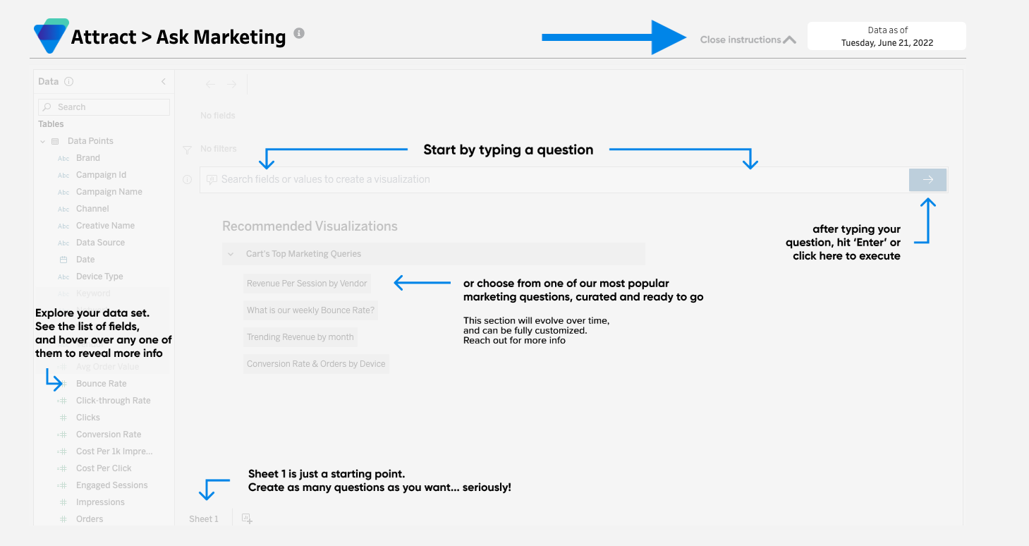
Task: Pick Conversion Rate & Orders by Device
Action: 316,364
